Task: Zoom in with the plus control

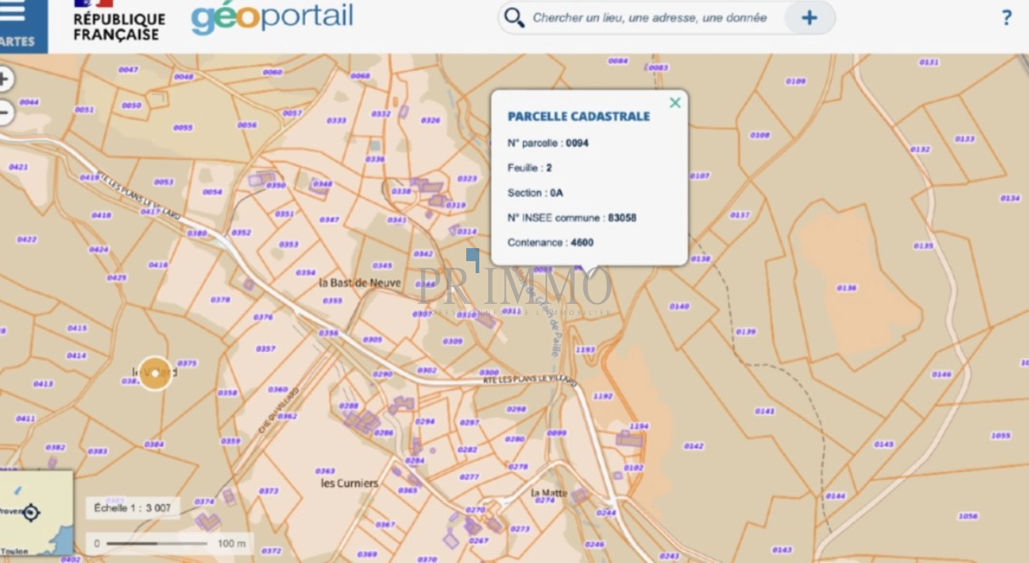Action: [x=5, y=79]
